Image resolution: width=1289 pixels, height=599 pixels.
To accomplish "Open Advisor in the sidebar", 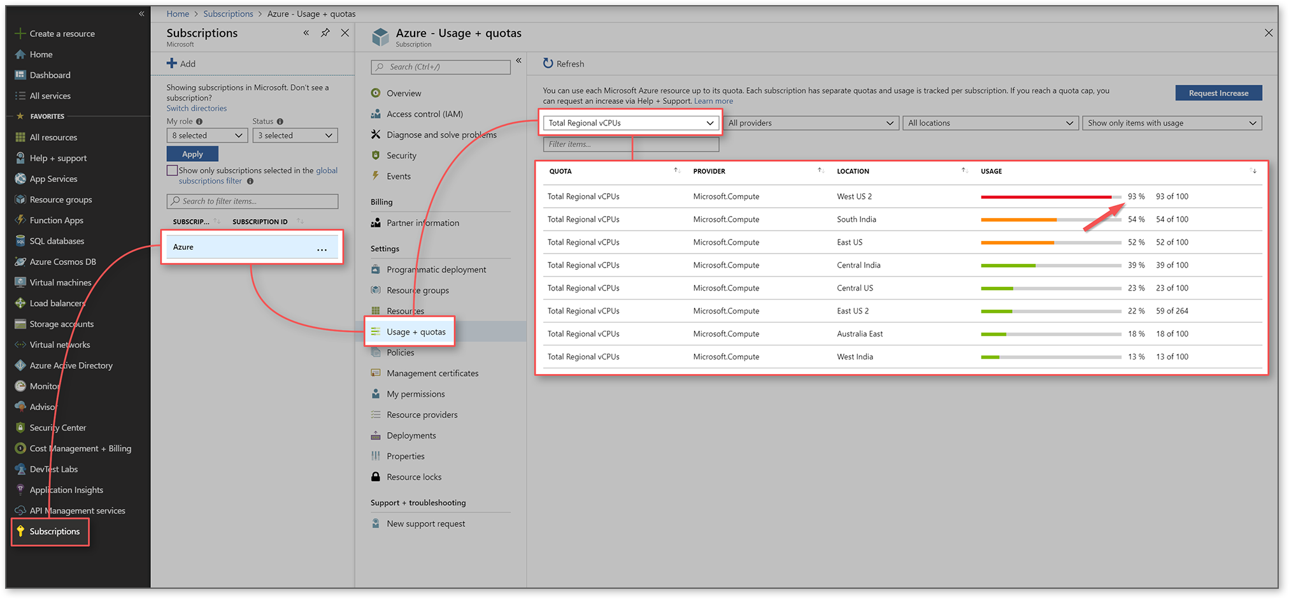I will tap(43, 407).
